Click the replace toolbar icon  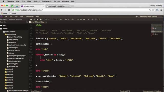[x=69, y=19]
